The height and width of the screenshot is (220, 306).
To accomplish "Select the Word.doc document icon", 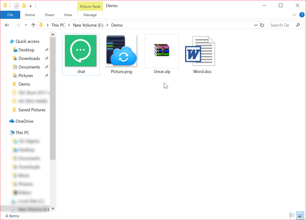I will click(202, 51).
